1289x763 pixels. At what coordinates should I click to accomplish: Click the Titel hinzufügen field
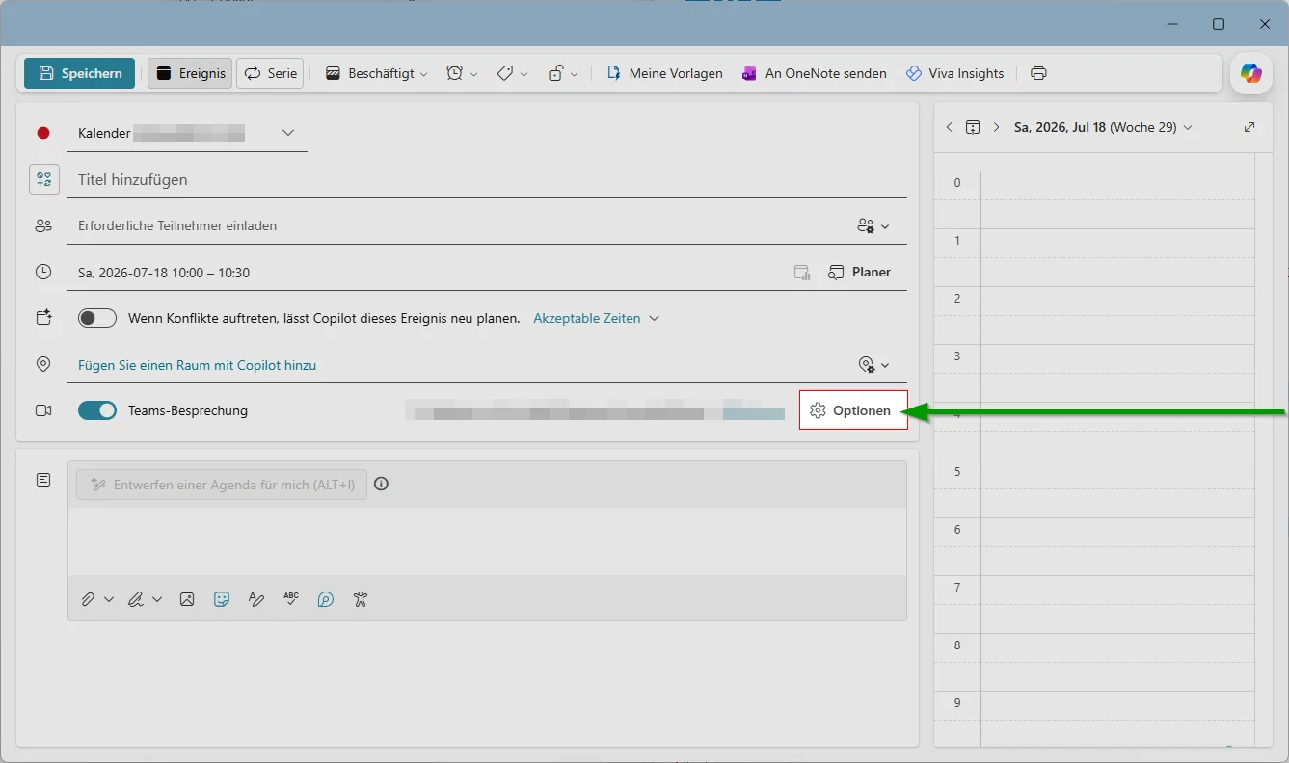[487, 179]
